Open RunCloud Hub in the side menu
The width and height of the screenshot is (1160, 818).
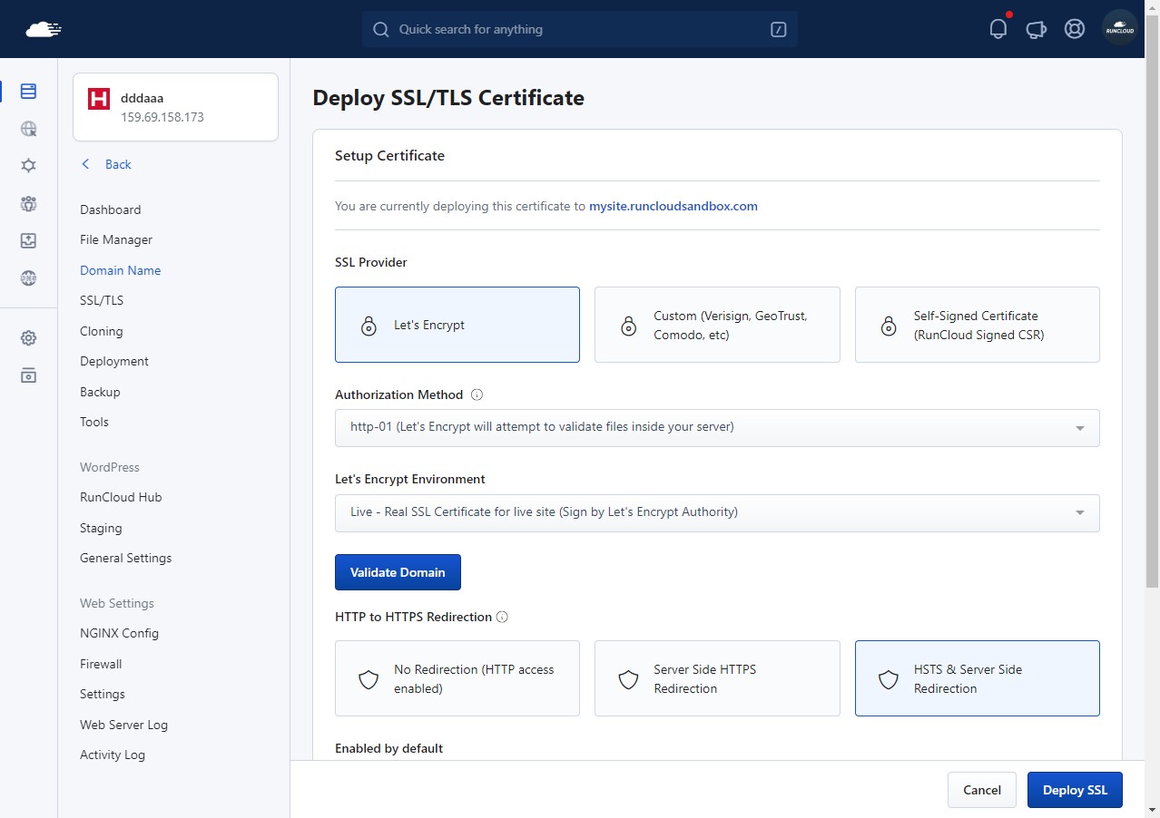[x=121, y=497]
